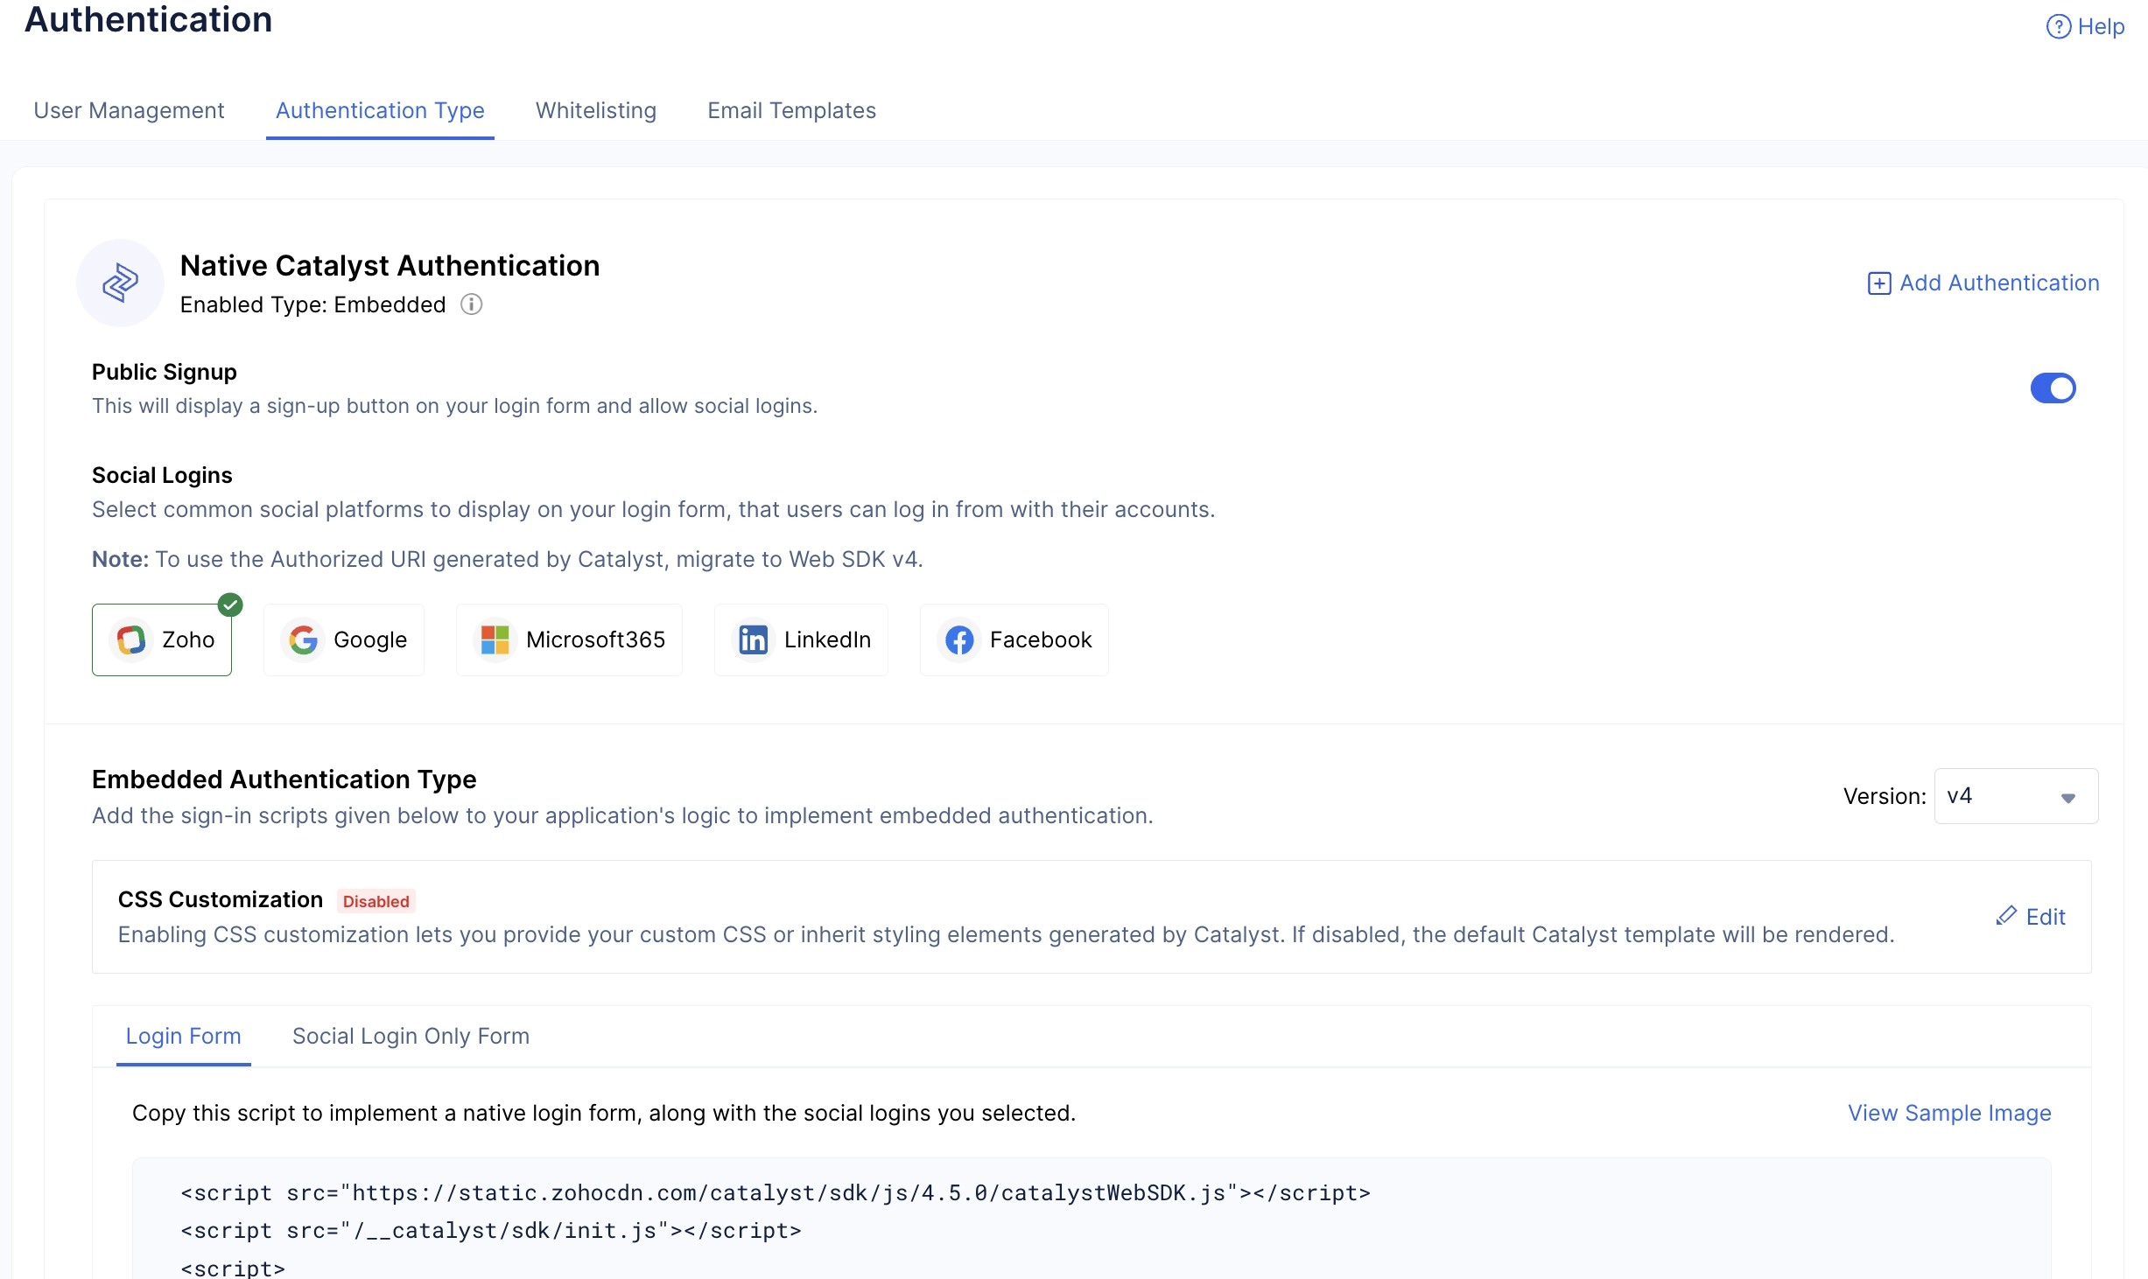Switch to the User Management tab
This screenshot has width=2148, height=1279.
(x=129, y=110)
